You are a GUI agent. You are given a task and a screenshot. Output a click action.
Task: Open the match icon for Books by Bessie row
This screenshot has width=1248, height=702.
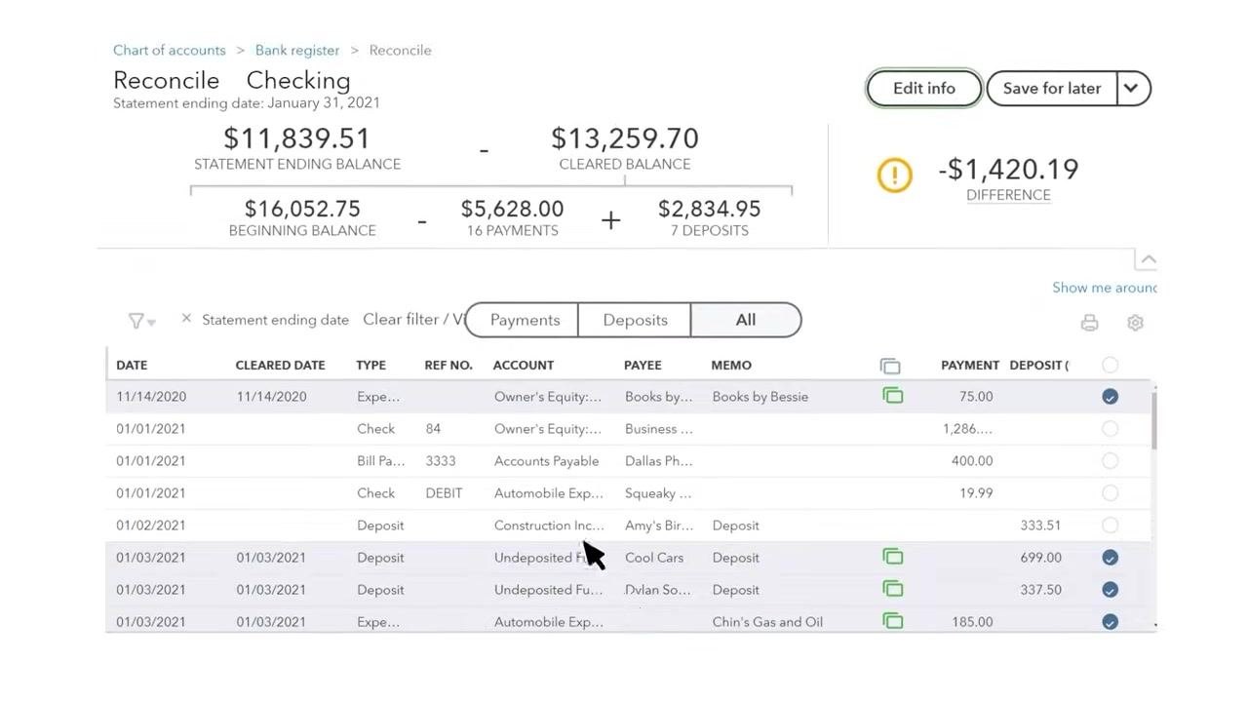pyautogui.click(x=892, y=396)
